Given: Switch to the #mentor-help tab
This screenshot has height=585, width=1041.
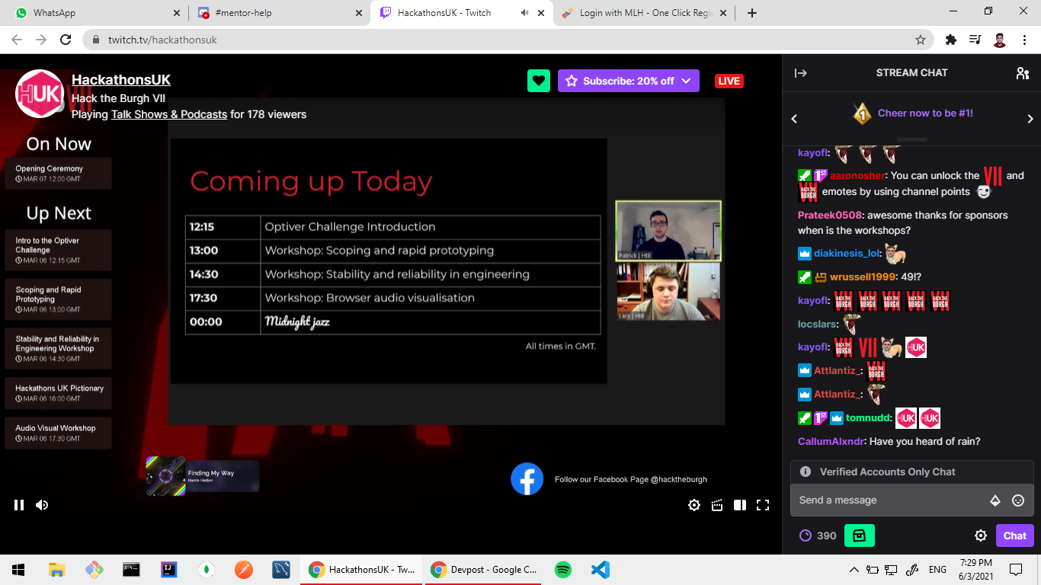Looking at the screenshot, I should (278, 13).
